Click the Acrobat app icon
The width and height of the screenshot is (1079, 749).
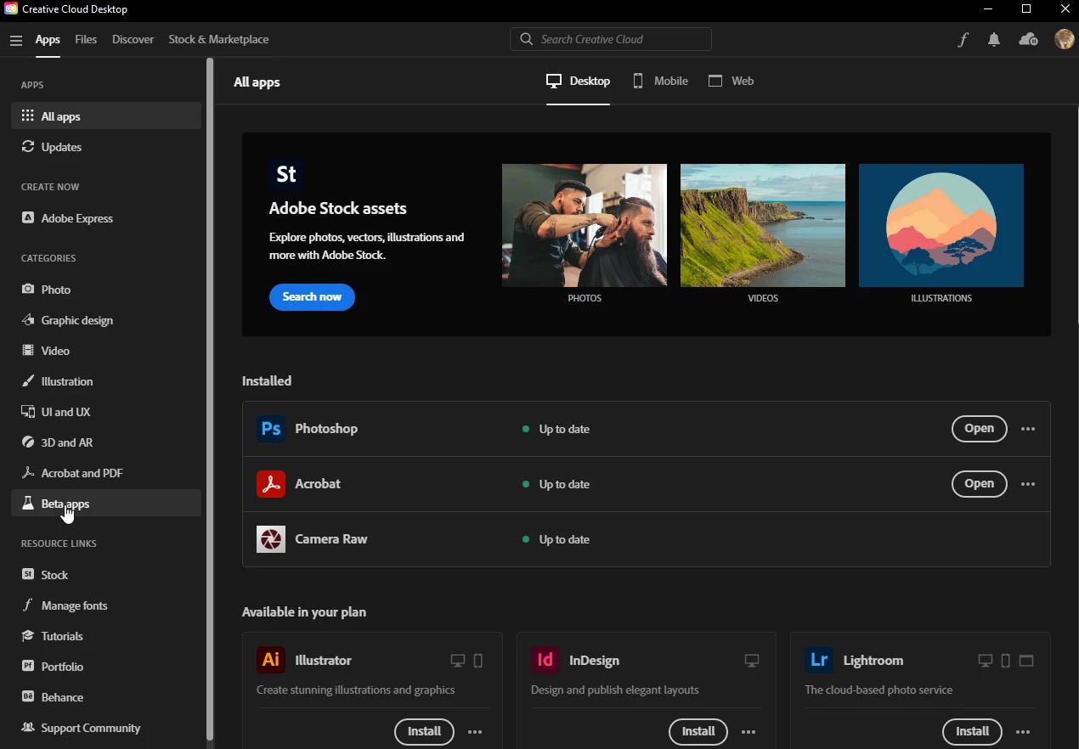click(271, 484)
